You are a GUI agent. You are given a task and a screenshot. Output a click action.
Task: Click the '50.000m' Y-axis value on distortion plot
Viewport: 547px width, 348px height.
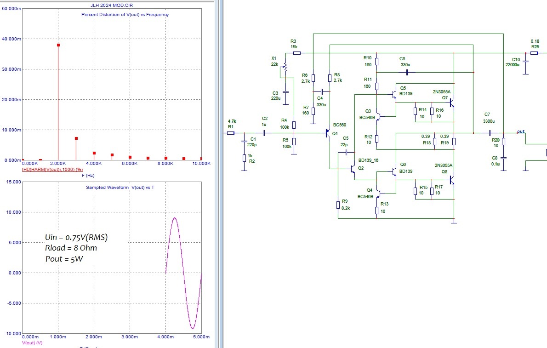point(11,8)
